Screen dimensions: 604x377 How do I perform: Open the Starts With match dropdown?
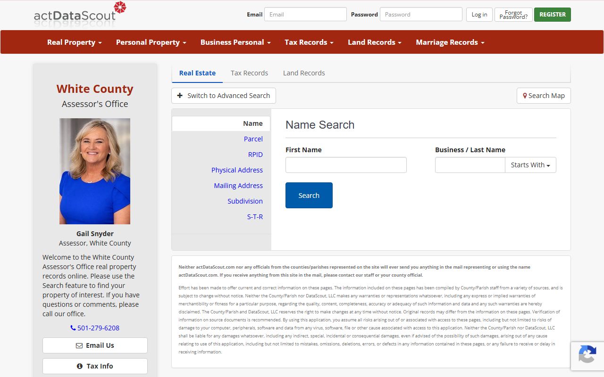pos(530,165)
